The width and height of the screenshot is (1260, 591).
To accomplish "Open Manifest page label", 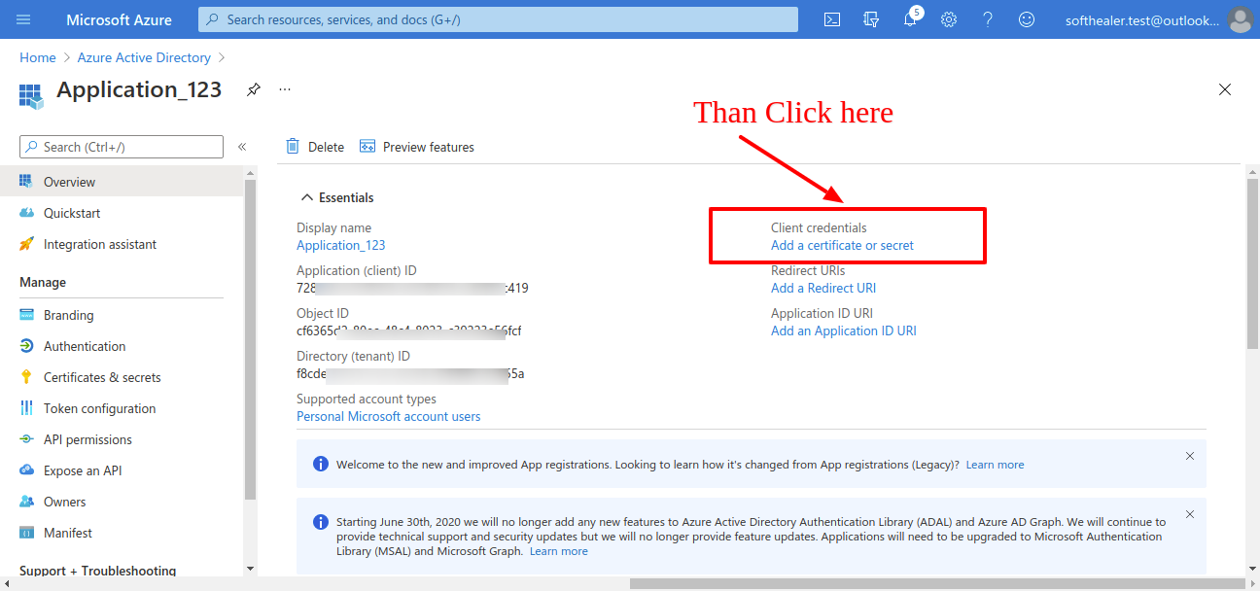I will click(68, 533).
